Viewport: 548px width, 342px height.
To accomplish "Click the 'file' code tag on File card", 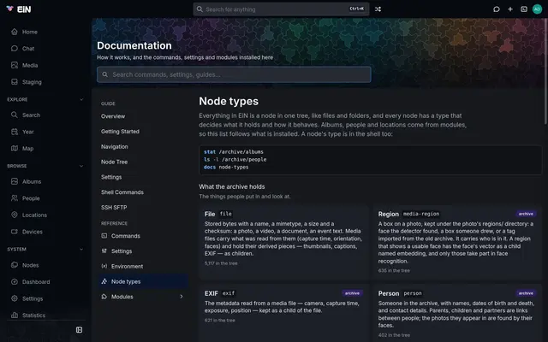I will click(x=226, y=214).
